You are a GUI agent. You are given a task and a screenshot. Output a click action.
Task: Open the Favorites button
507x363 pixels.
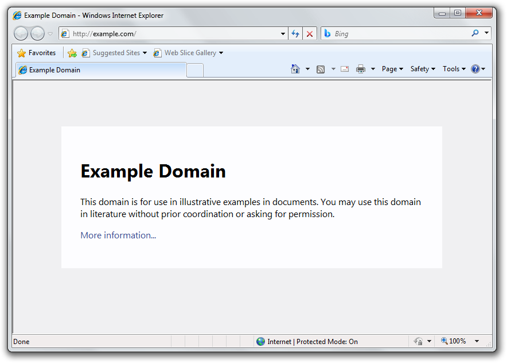(37, 53)
